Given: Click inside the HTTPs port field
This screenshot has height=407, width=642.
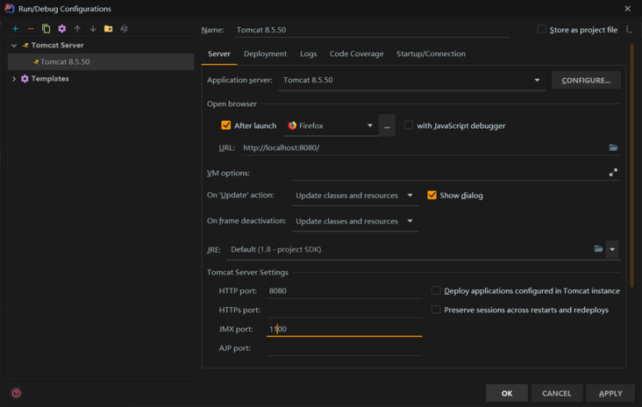Looking at the screenshot, I should (344, 310).
